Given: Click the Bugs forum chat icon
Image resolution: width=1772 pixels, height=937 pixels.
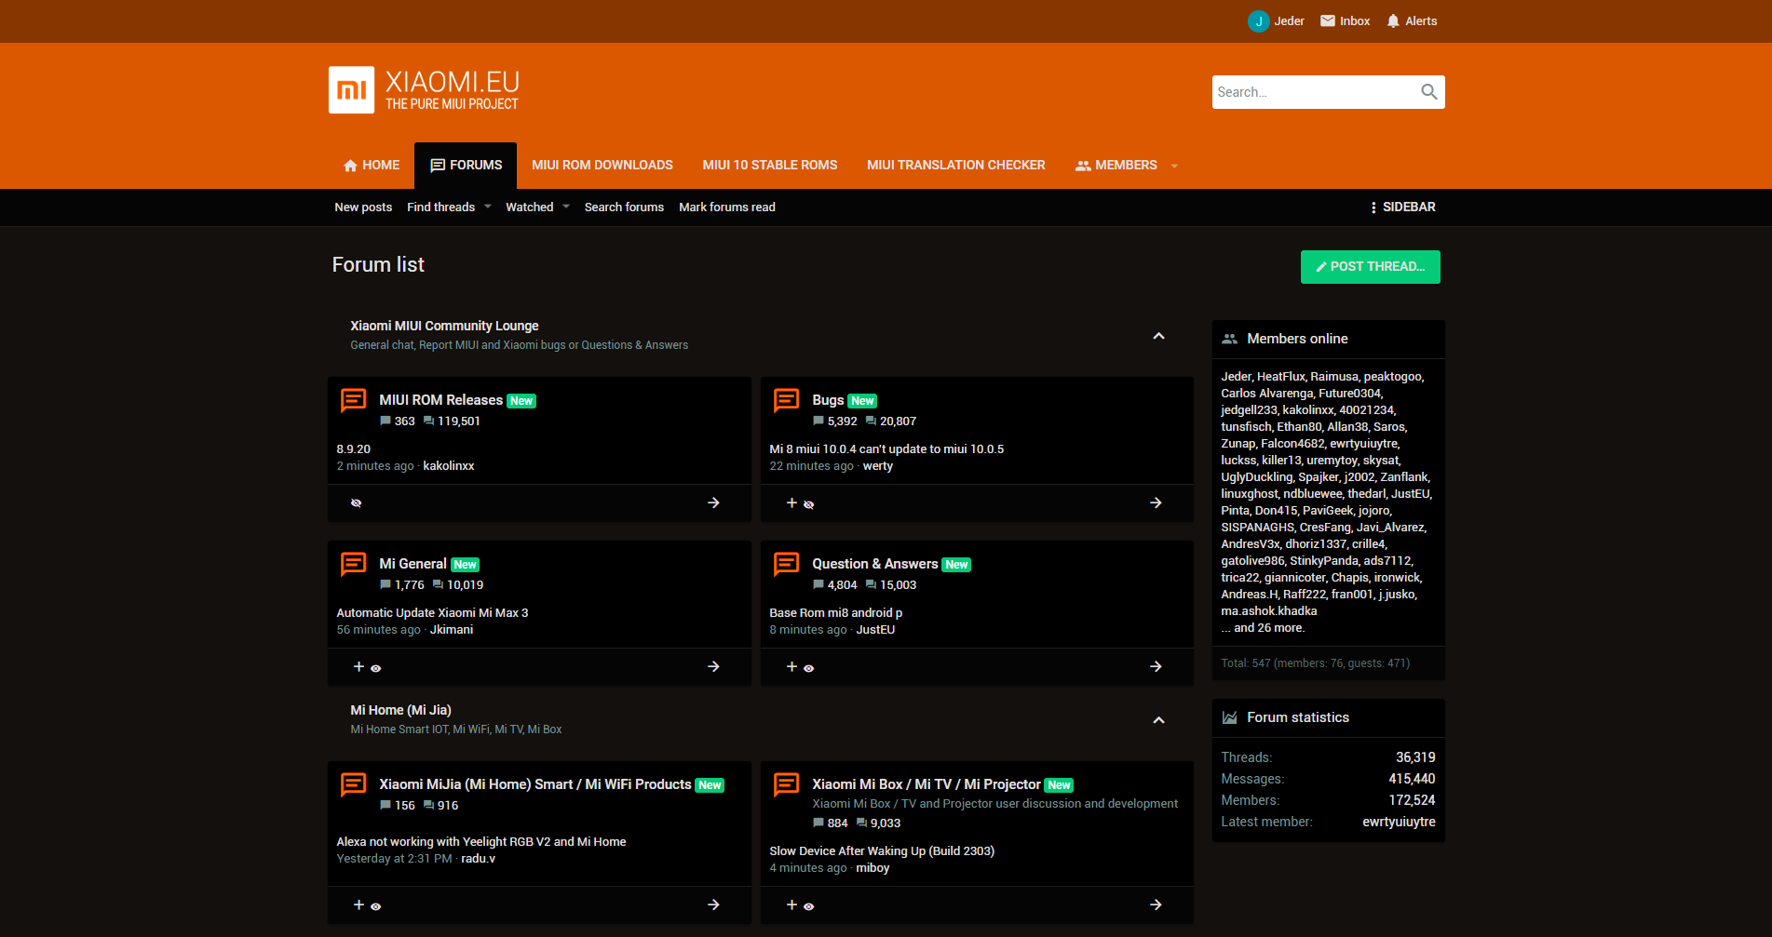Looking at the screenshot, I should (786, 400).
